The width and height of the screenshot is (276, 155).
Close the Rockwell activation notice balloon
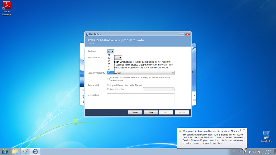coord(244,130)
